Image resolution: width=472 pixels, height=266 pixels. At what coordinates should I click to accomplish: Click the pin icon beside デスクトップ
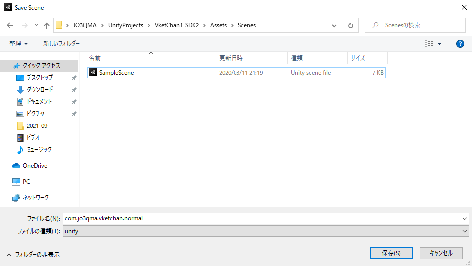74,78
